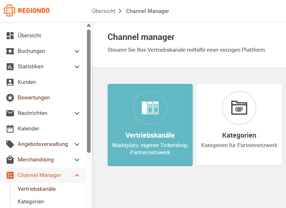Select the Angebotsverwaltung sidebar label

[x=43, y=144]
